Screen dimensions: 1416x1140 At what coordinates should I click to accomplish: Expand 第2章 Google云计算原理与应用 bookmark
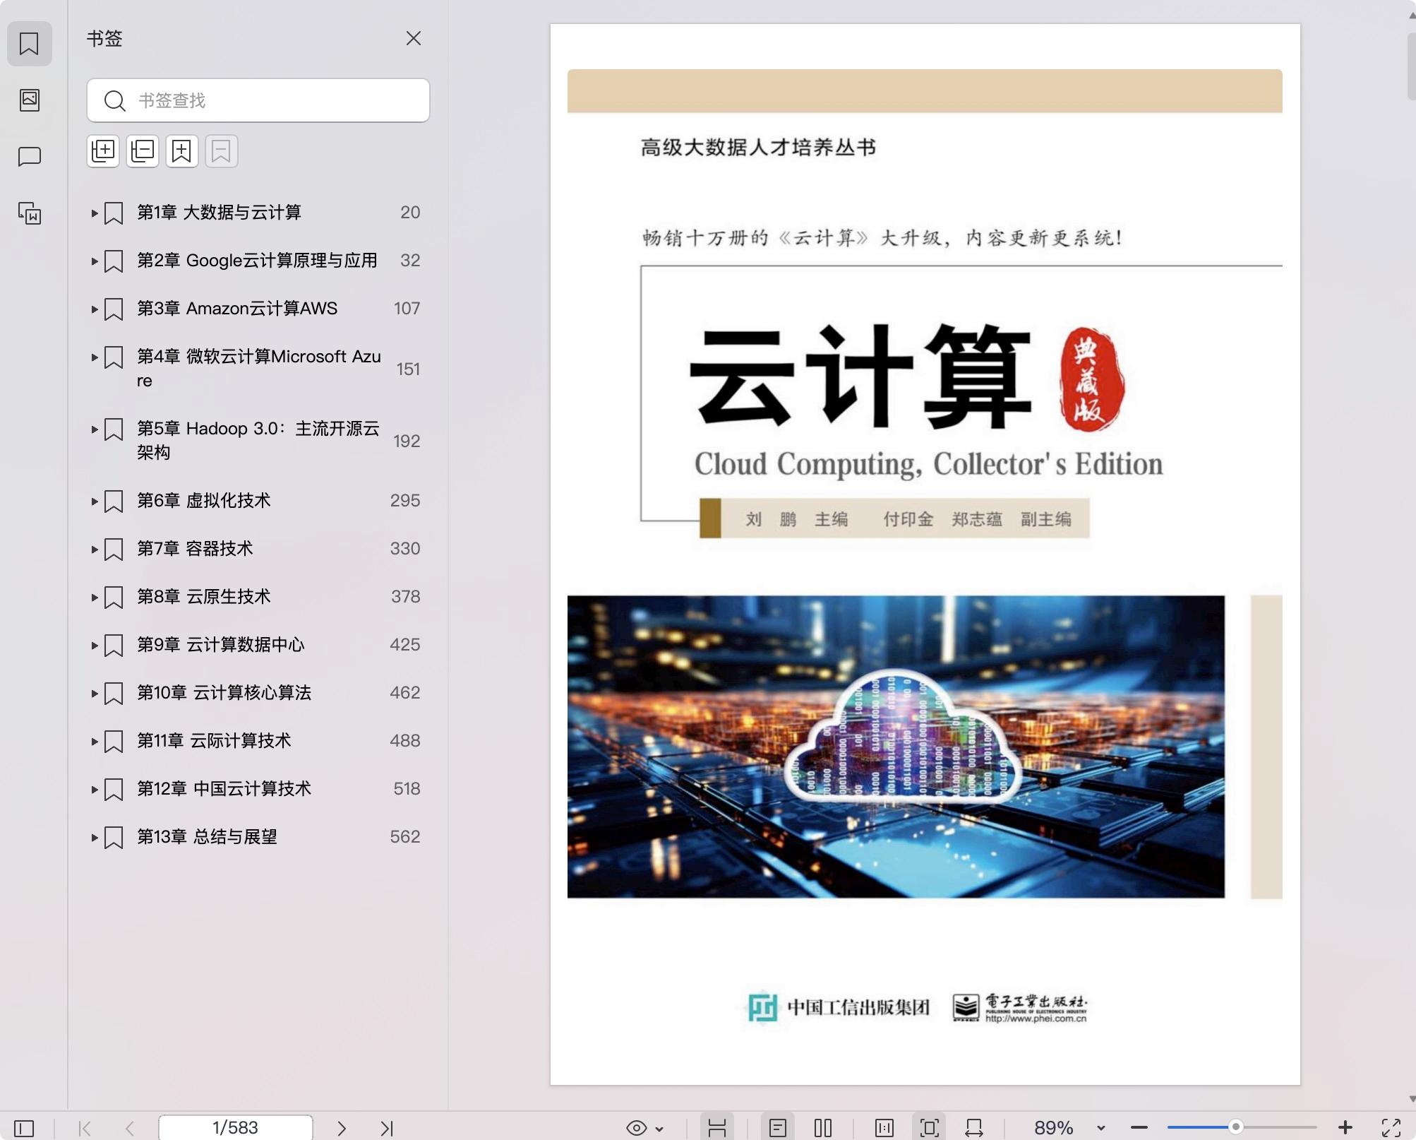tap(94, 261)
